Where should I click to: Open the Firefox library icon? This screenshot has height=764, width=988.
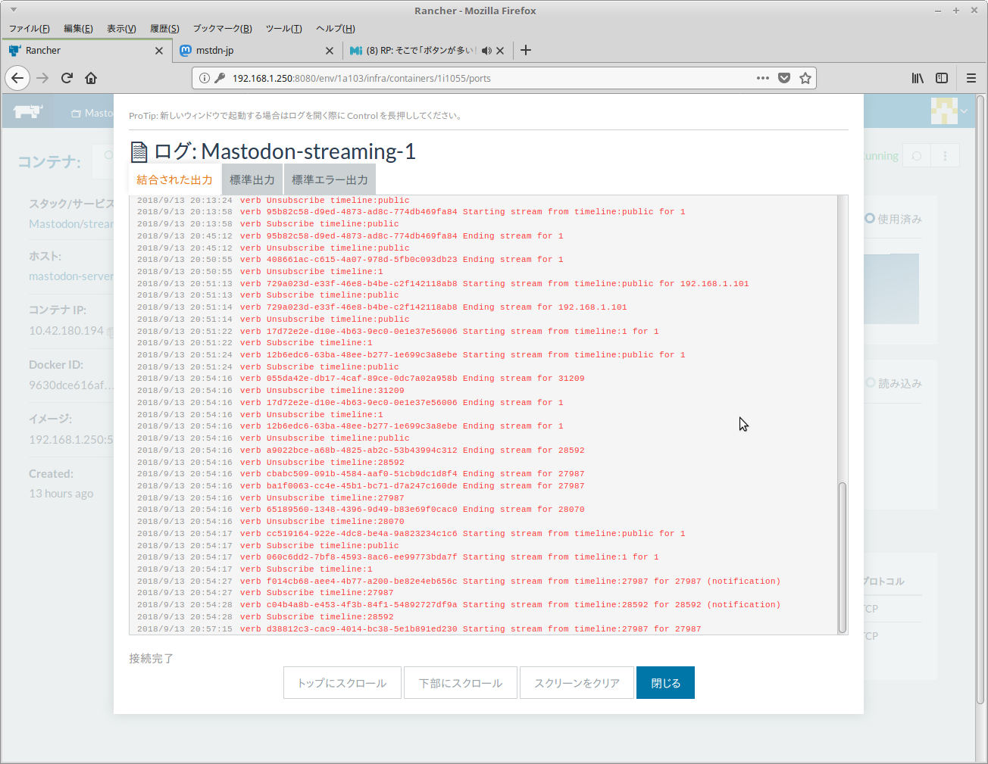(918, 78)
